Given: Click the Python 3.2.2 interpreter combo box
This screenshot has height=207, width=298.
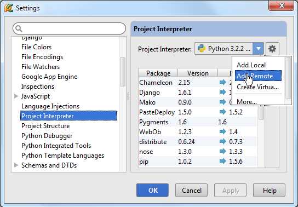Looking at the screenshot, I should pyautogui.click(x=229, y=49).
